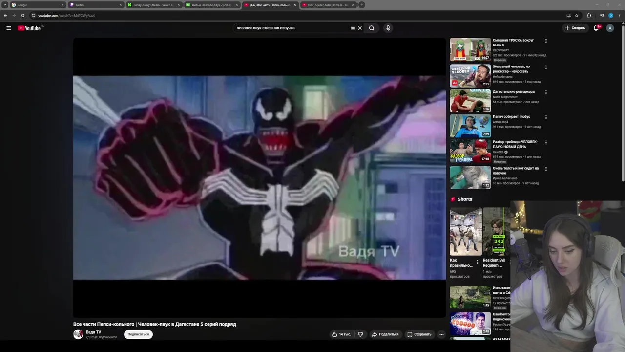Start voice search with microphone
Image resolution: width=625 pixels, height=352 pixels.
coord(388,28)
